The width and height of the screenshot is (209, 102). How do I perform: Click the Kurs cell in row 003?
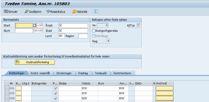(x=108, y=98)
